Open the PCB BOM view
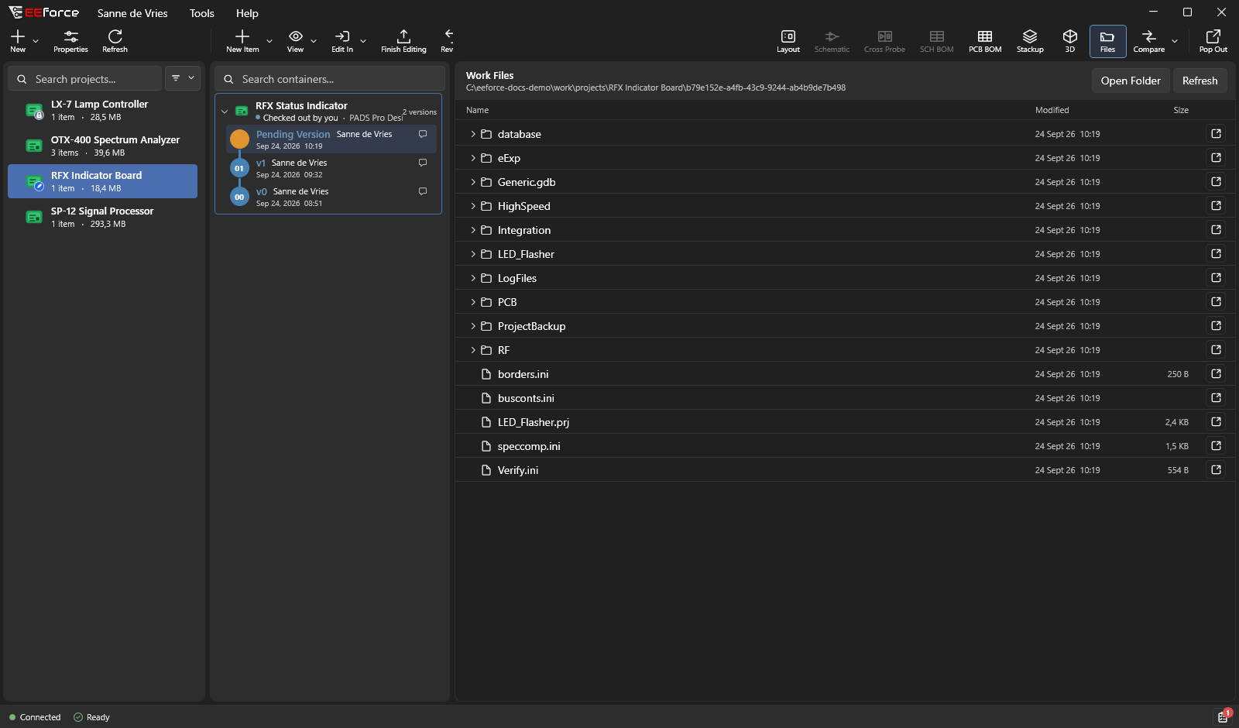 click(x=985, y=41)
